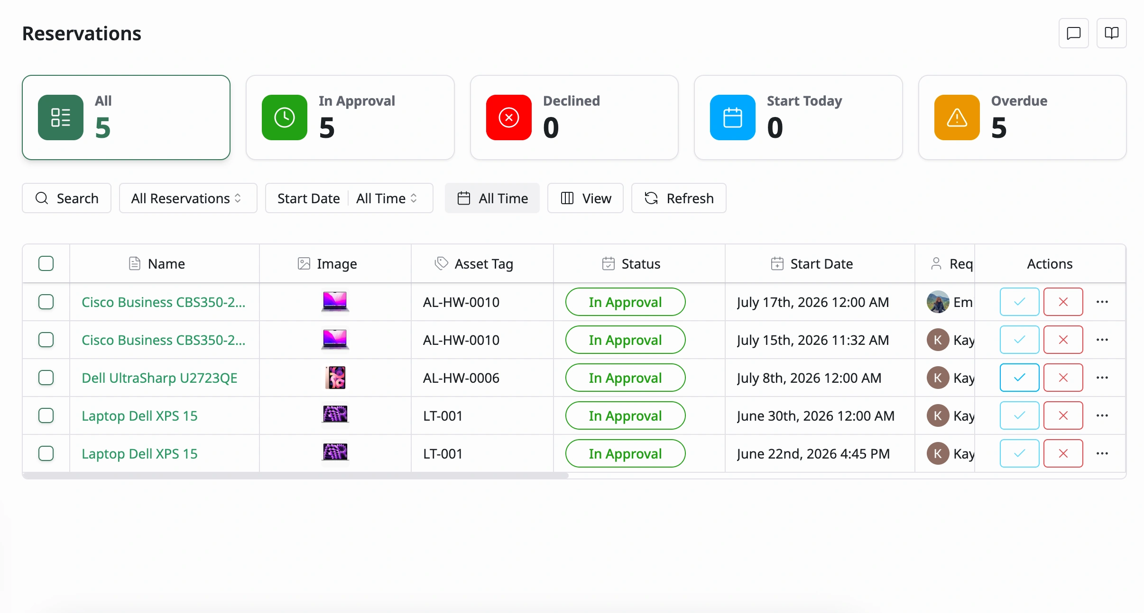Filter by the Declined card
The image size is (1144, 613).
[574, 117]
